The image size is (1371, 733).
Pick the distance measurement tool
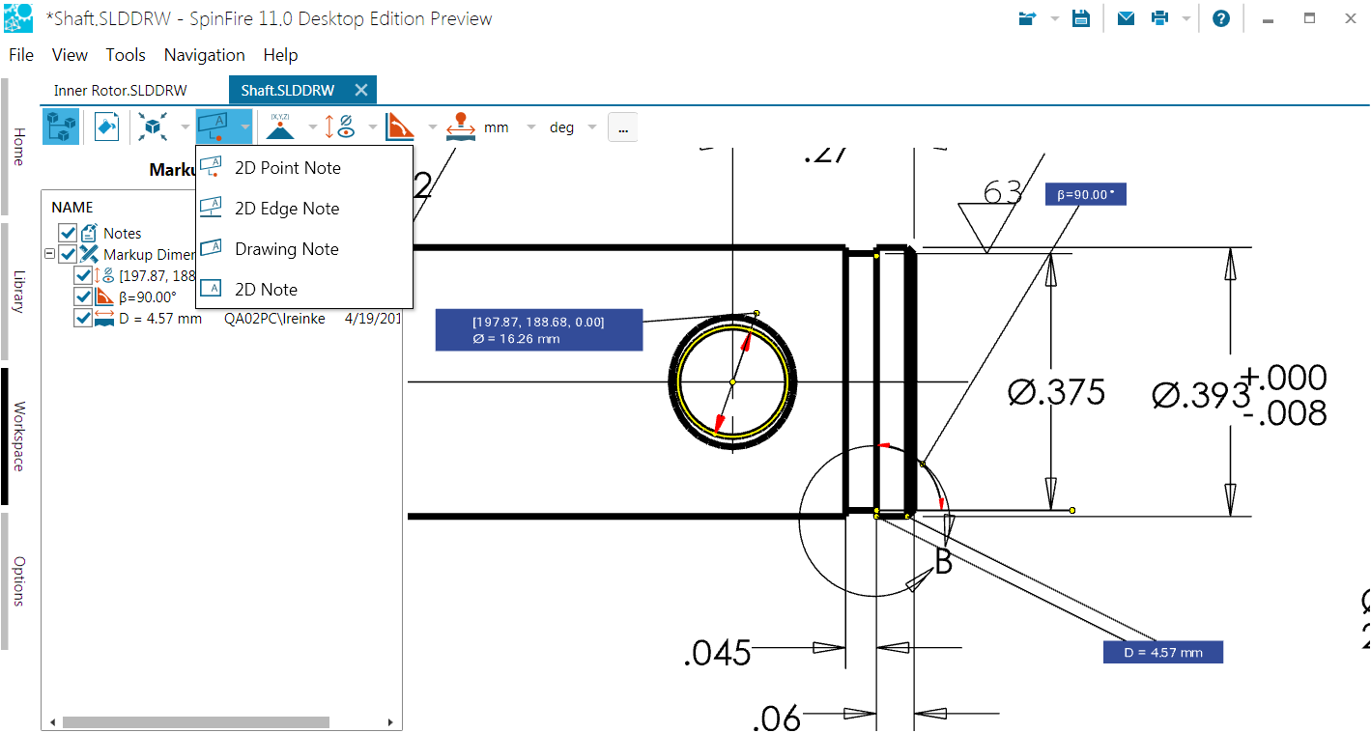click(460, 127)
